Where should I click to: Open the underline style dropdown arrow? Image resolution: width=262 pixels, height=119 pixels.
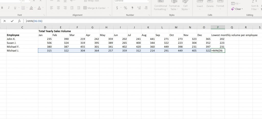click(19, 8)
